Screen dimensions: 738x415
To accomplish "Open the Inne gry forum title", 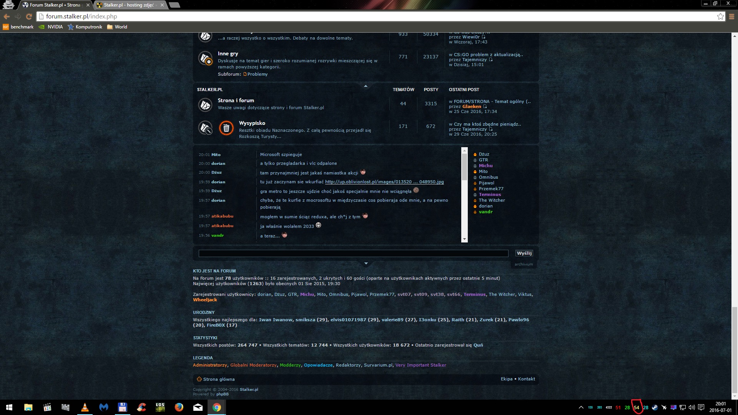I will (228, 54).
